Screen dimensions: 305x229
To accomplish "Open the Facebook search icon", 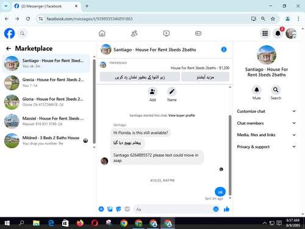I will click(x=23, y=34).
